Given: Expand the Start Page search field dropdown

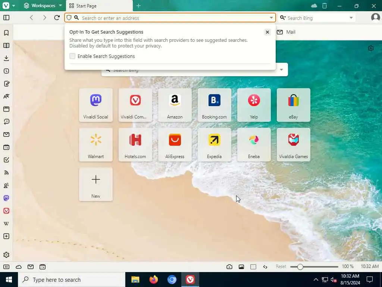Looking at the screenshot, I should (x=281, y=70).
